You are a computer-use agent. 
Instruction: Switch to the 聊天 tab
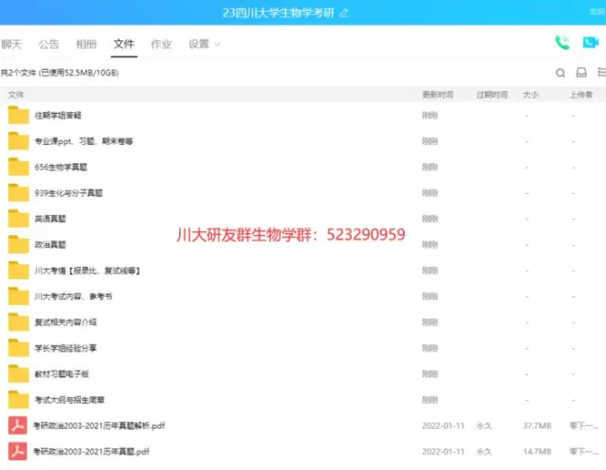(x=11, y=44)
